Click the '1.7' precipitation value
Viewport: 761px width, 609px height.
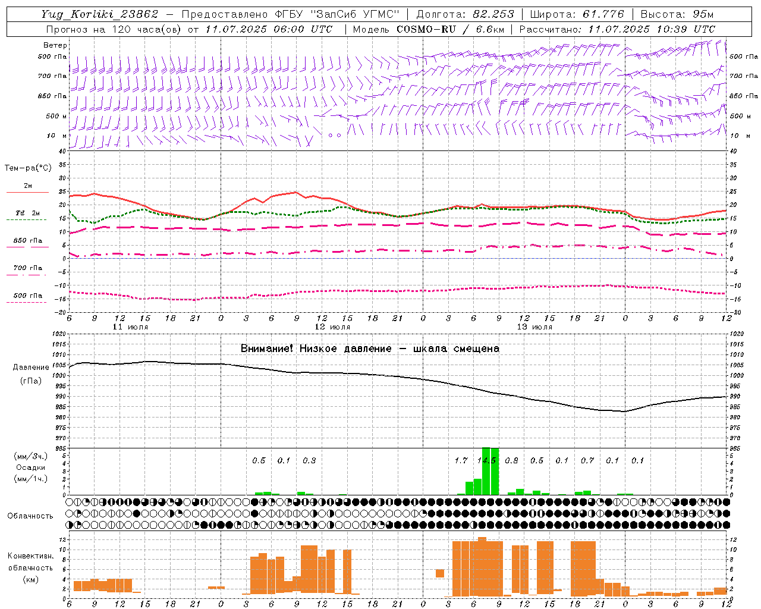click(x=461, y=461)
